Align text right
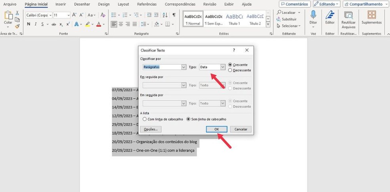Screen dimensions: 390x192 (128, 24)
